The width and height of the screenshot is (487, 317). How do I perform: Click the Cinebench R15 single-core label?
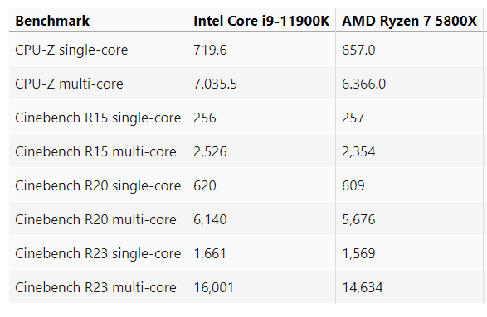coord(98,118)
